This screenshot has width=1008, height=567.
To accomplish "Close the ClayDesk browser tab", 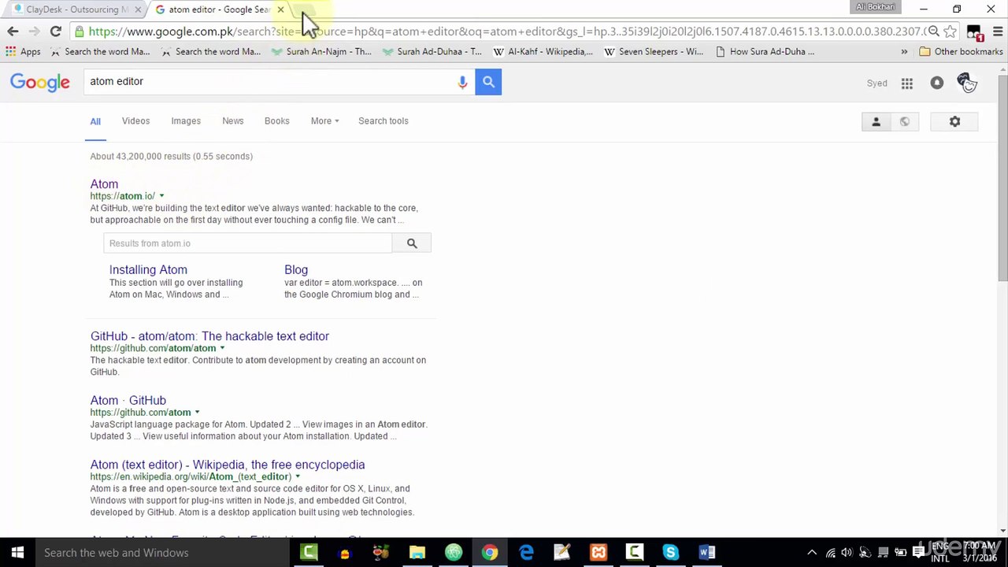I will click(x=138, y=9).
